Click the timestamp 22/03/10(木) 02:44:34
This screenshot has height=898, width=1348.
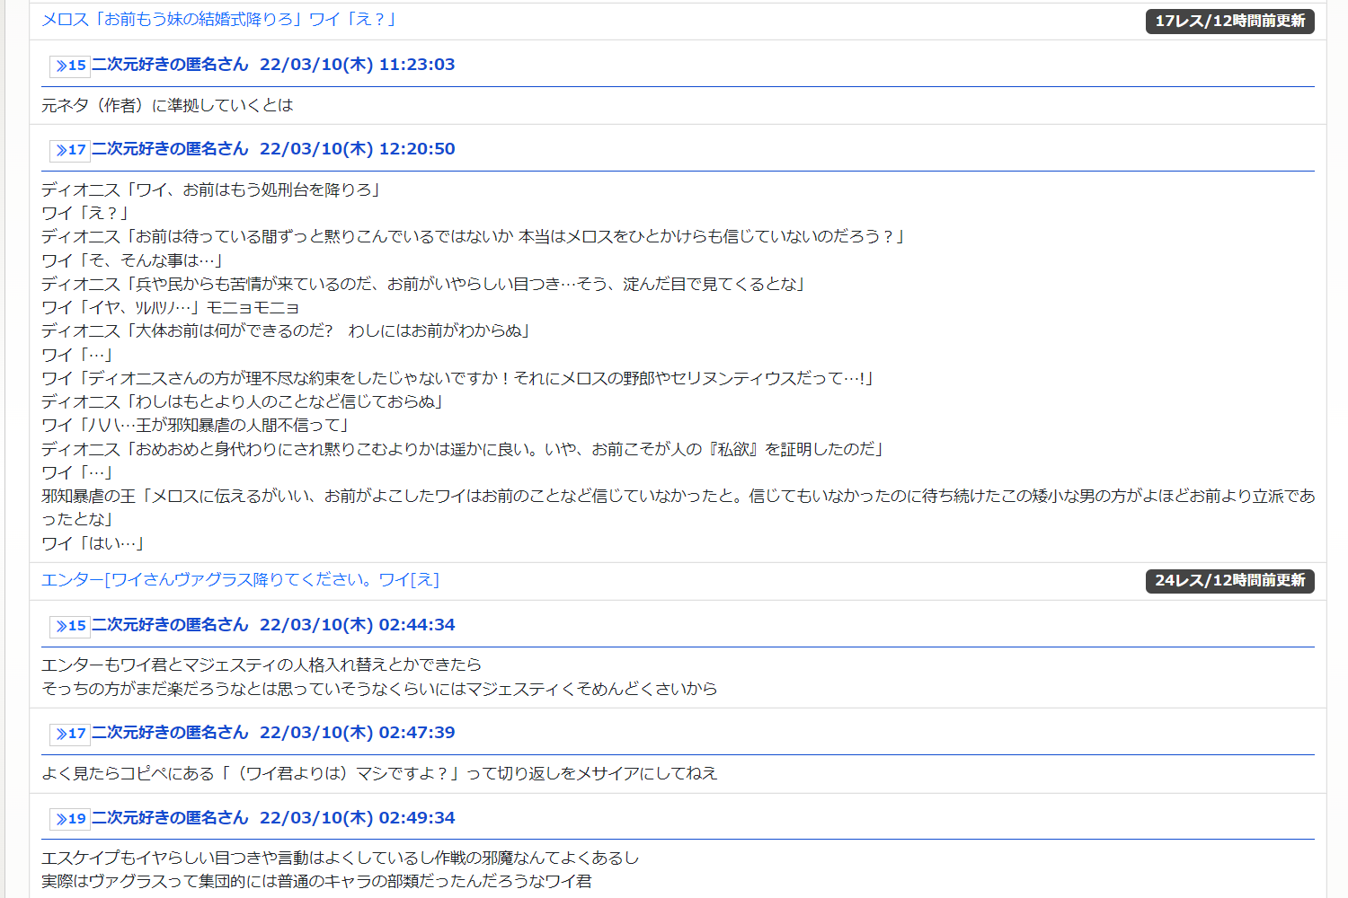(357, 625)
